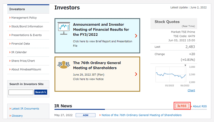Click the AGM category tag

(x=86, y=115)
